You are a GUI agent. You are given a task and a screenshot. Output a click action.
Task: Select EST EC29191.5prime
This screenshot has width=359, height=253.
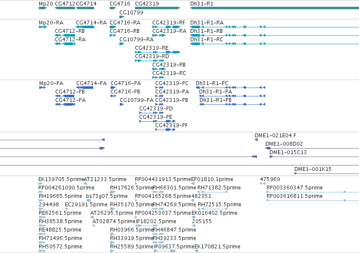(x=86, y=205)
